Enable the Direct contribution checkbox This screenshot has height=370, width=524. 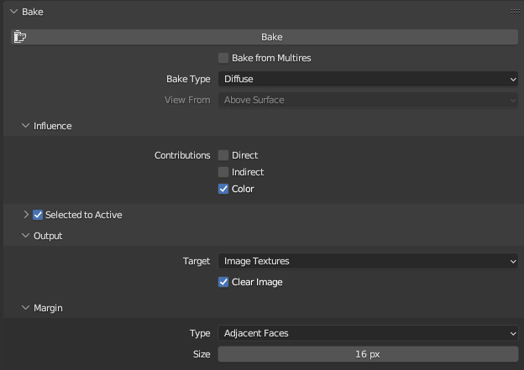coord(223,155)
